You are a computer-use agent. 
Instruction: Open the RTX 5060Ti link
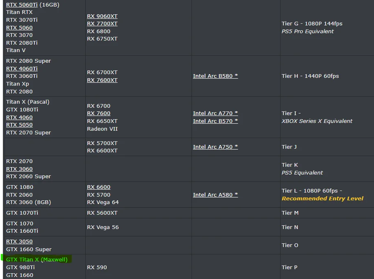point(22,5)
